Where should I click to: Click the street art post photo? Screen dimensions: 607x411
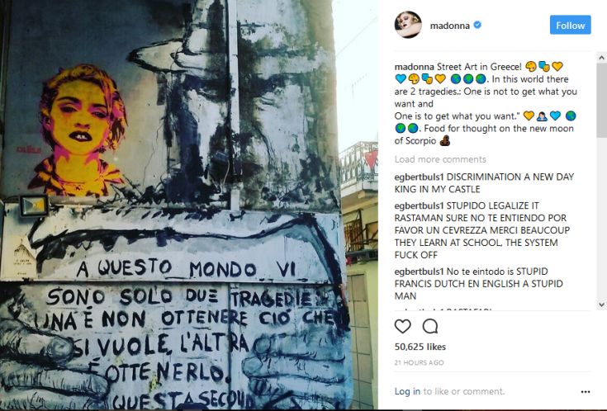[x=189, y=205]
